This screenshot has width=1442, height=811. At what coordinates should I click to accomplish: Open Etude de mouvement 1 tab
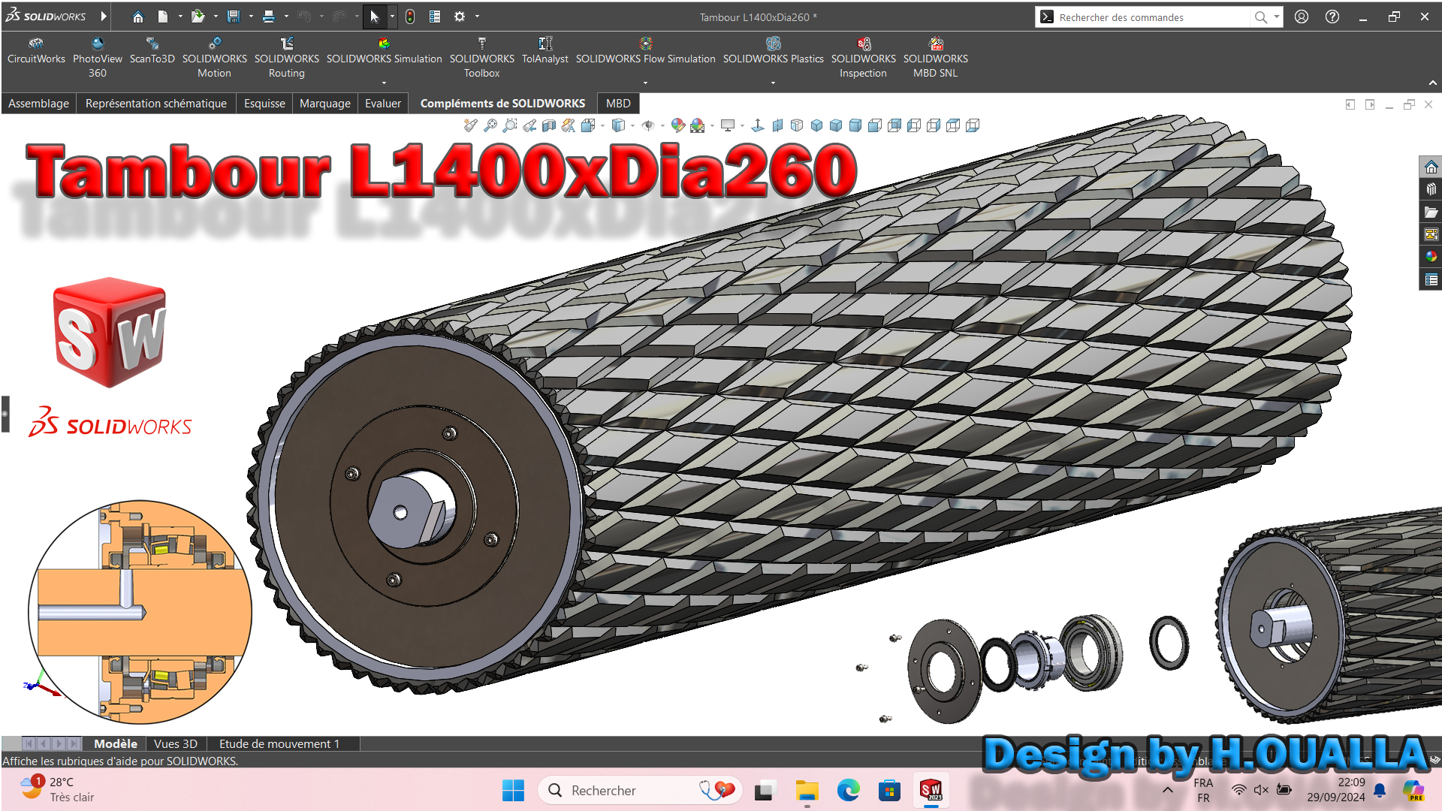coord(279,744)
